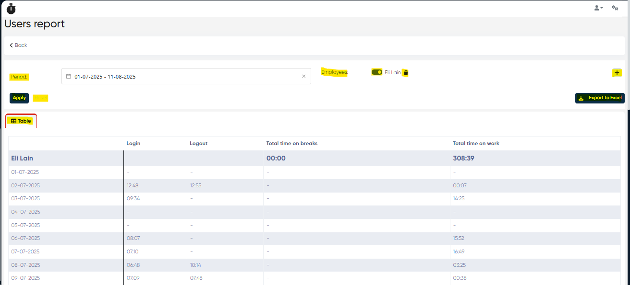Apply the report filters
This screenshot has width=630, height=285.
(x=19, y=98)
